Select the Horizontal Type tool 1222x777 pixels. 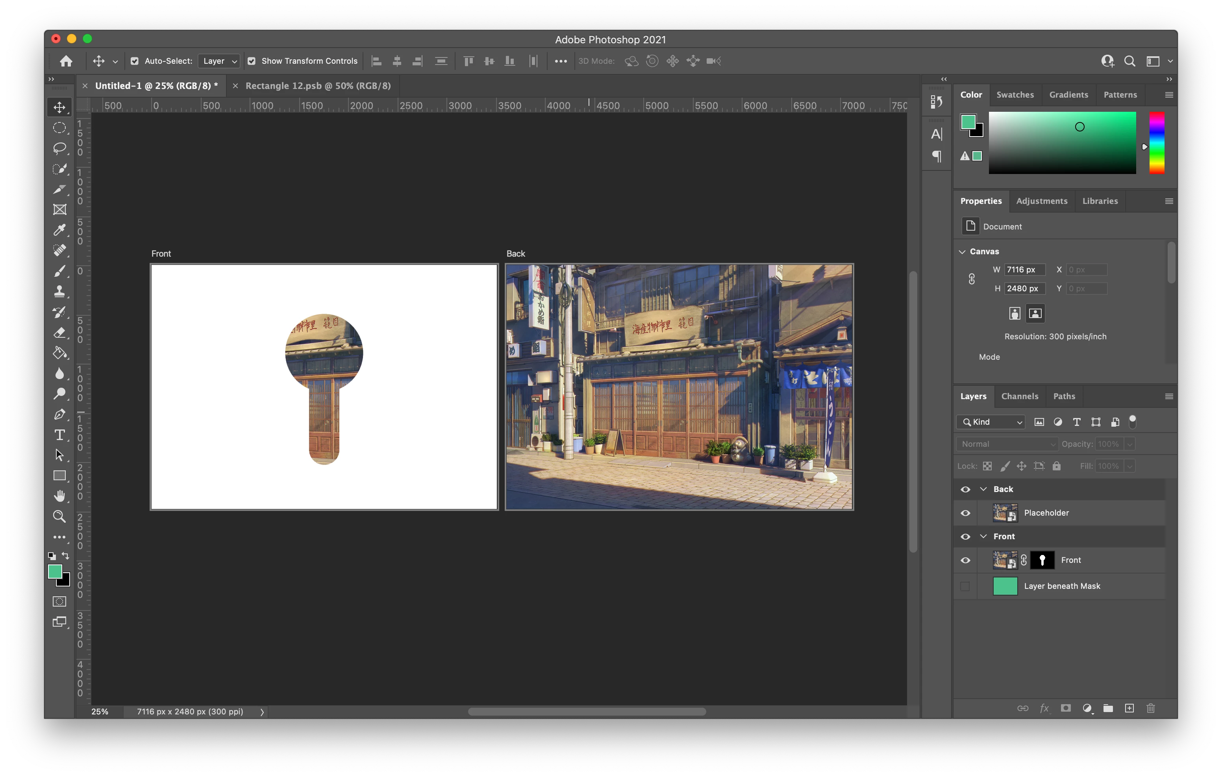[x=59, y=435]
